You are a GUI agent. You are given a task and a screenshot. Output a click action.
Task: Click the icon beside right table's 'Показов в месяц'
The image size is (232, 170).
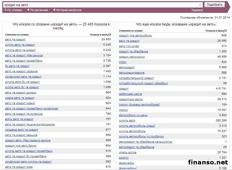tap(225, 31)
